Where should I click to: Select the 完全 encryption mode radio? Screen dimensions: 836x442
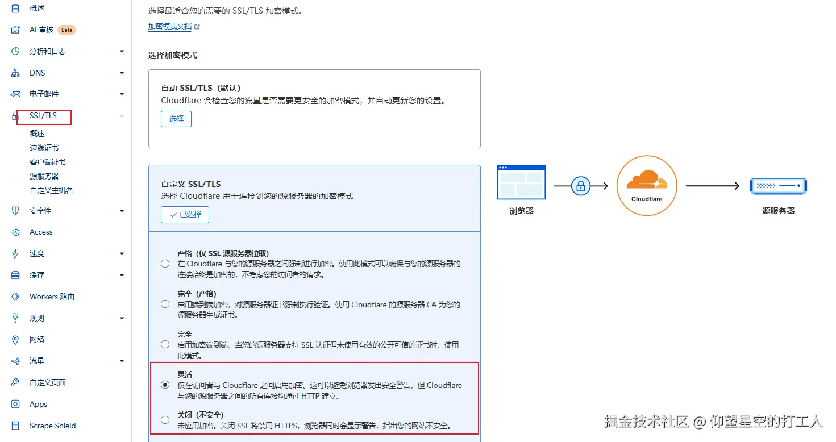[x=165, y=344]
